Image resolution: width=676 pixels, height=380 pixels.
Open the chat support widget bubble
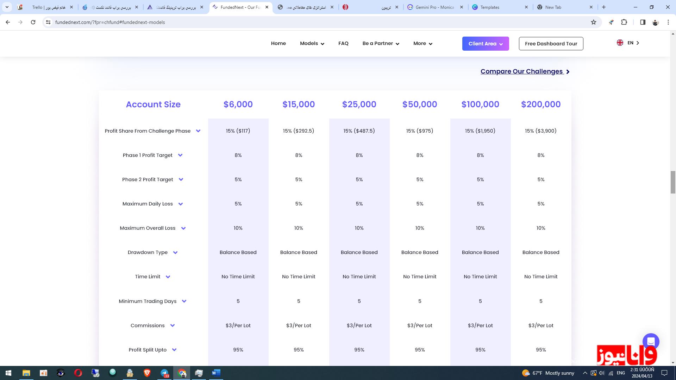click(x=651, y=342)
